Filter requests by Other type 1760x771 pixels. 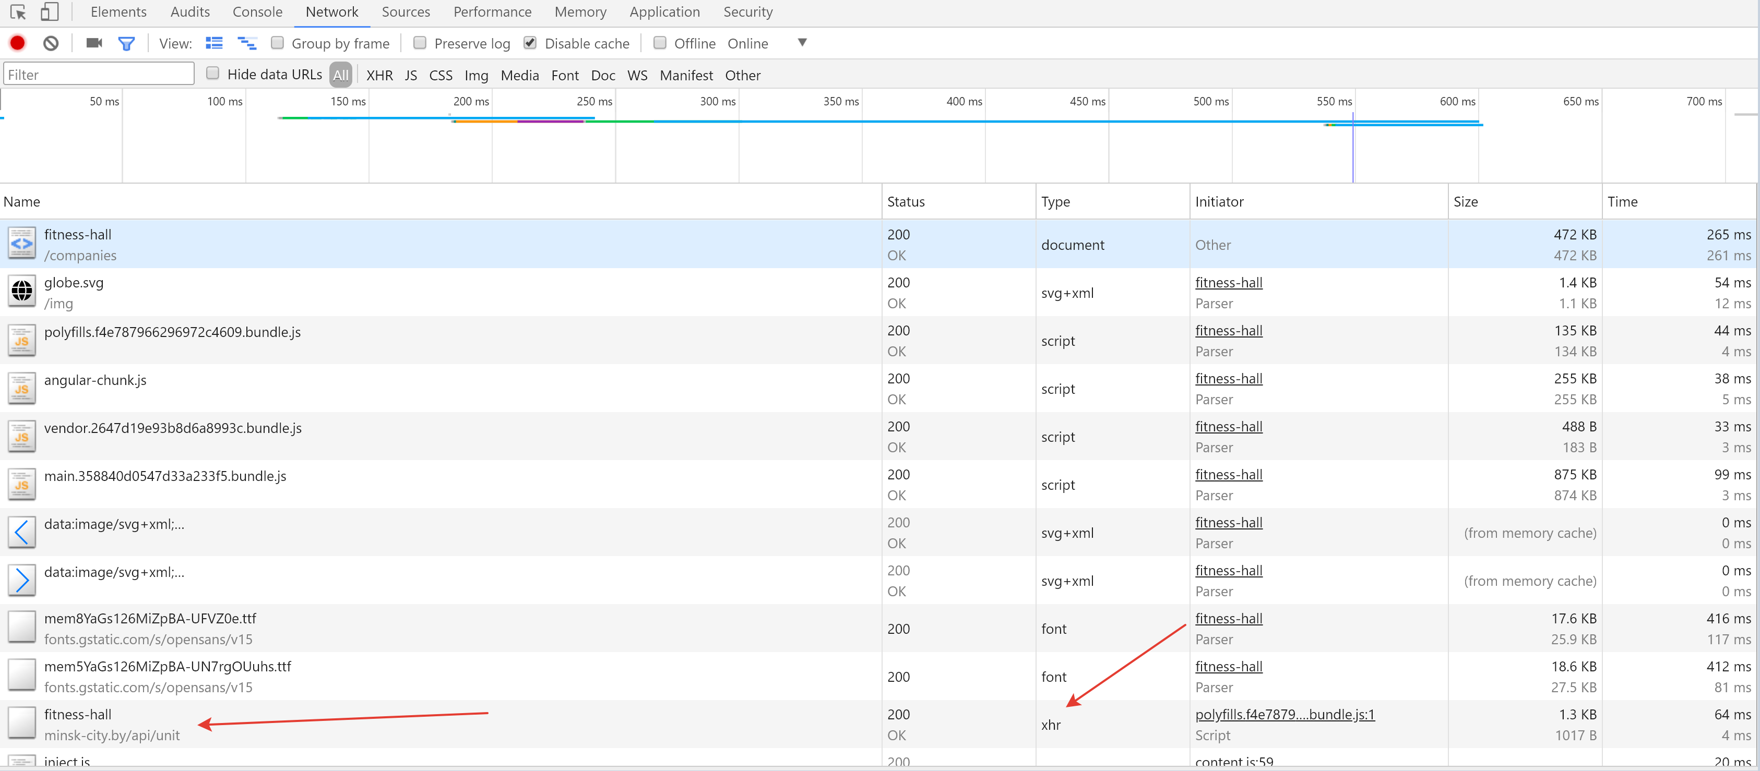click(743, 75)
